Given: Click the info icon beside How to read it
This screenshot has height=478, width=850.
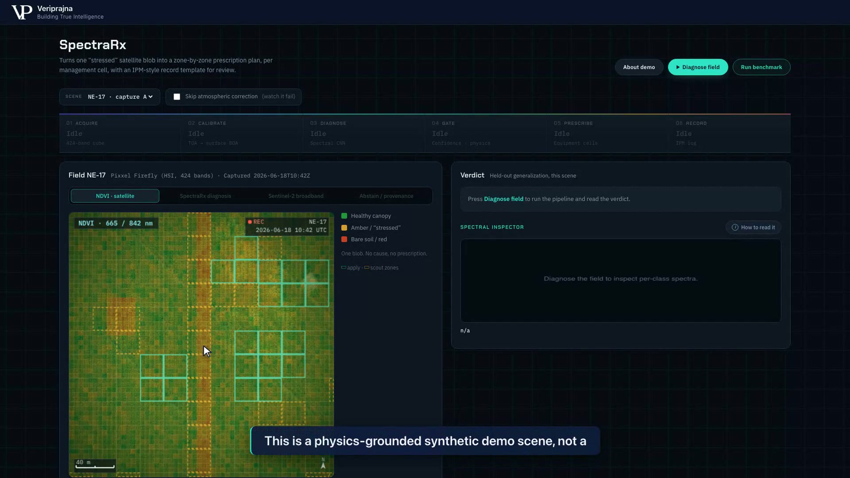Looking at the screenshot, I should 735,227.
